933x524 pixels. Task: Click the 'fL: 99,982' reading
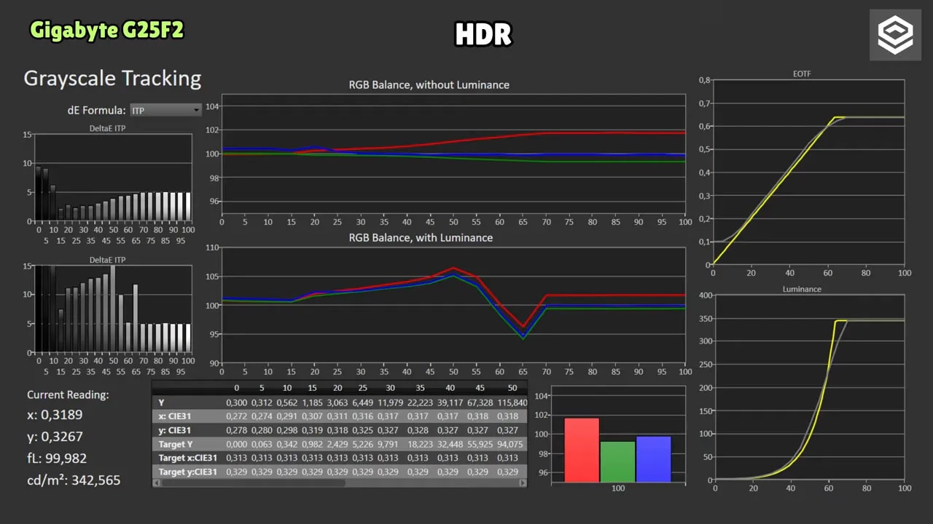pos(57,458)
